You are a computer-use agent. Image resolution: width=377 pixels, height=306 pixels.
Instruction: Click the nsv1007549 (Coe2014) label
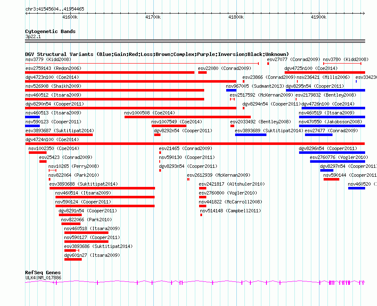[177, 122]
